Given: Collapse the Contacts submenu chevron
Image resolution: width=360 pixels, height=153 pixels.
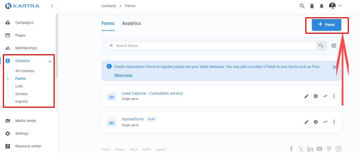Looking at the screenshot, I should pos(50,61).
